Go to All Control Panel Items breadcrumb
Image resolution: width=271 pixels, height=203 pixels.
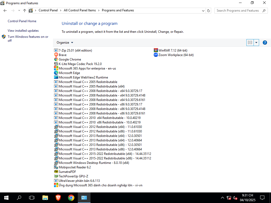(x=80, y=10)
